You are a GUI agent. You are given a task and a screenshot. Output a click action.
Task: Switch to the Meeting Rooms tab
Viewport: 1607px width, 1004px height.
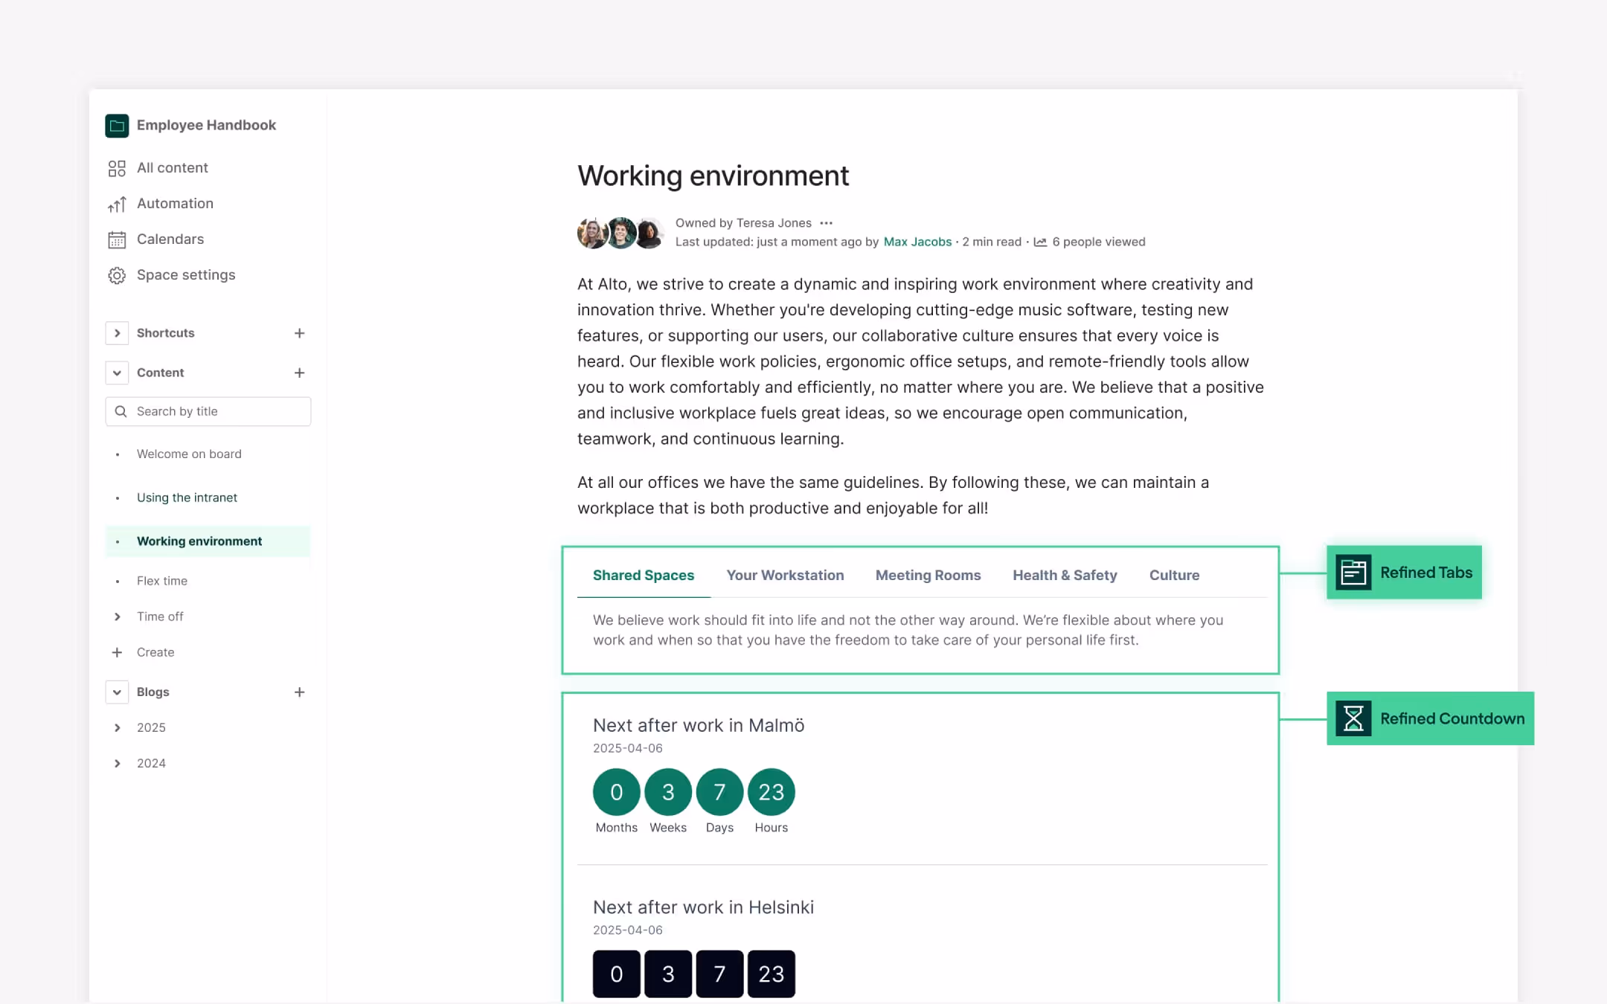(x=928, y=575)
